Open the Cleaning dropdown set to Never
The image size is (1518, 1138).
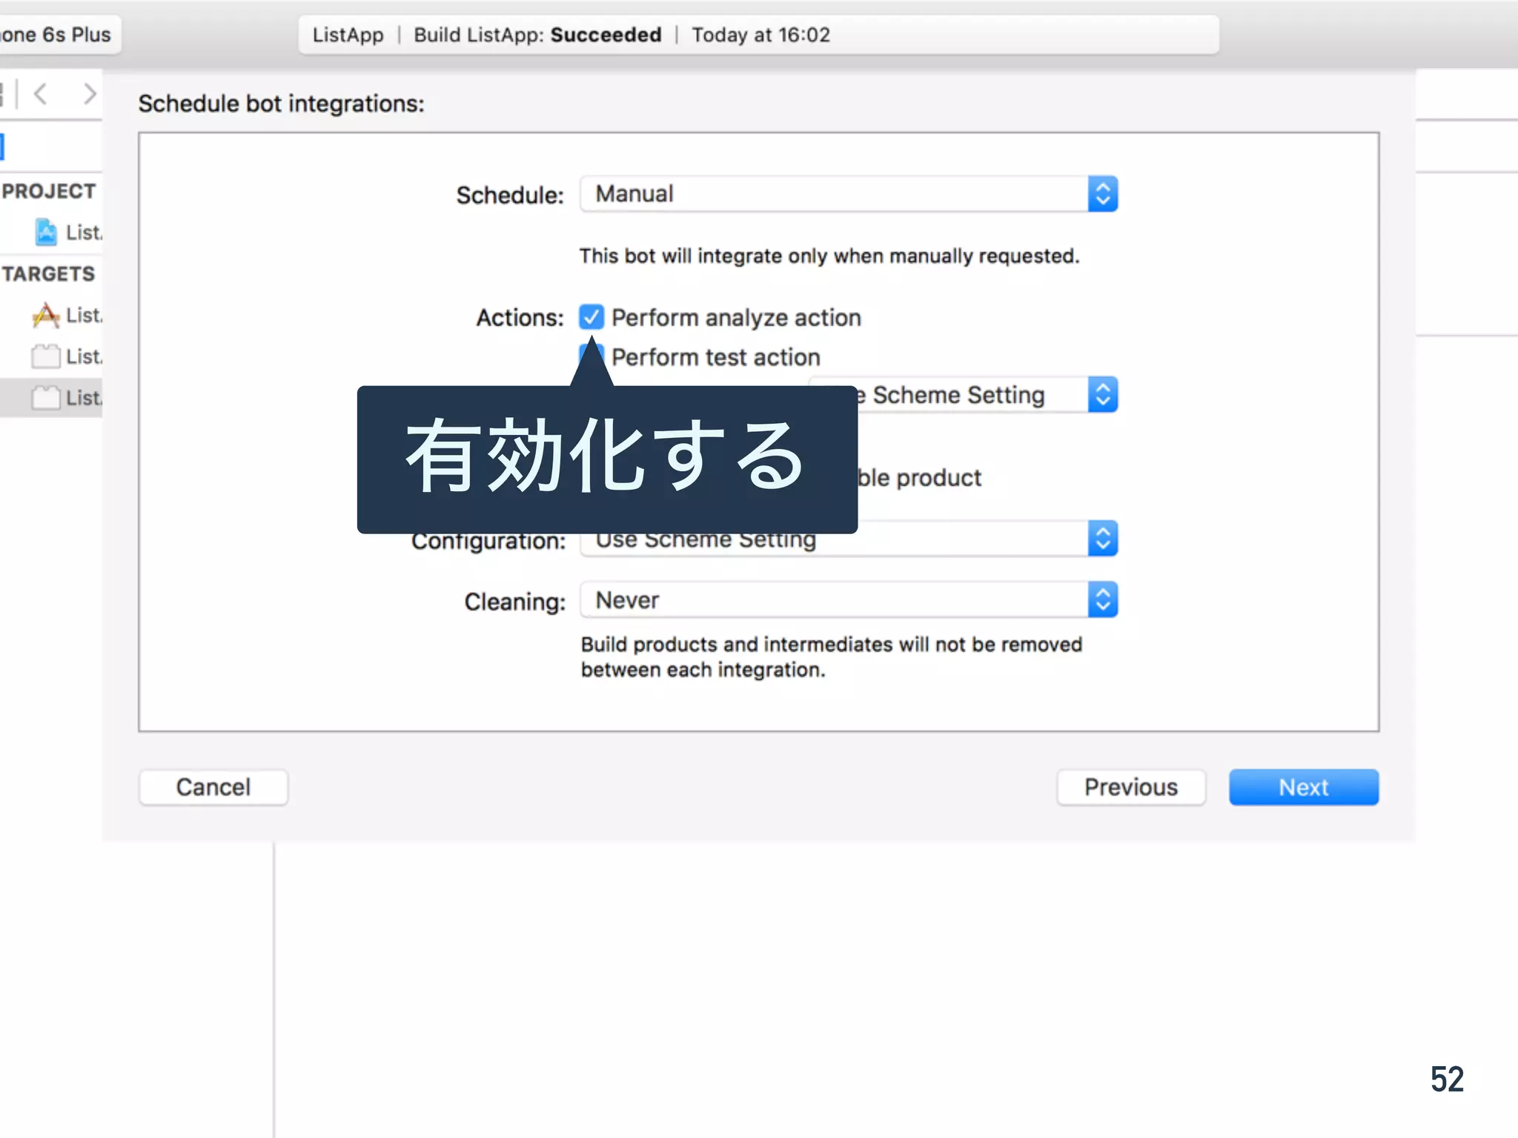(848, 600)
